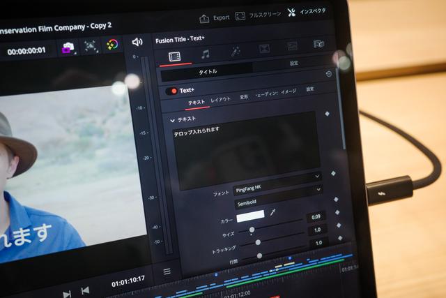Click the reset circle icon beside タイトル
The image size is (446, 298).
pyautogui.click(x=328, y=74)
